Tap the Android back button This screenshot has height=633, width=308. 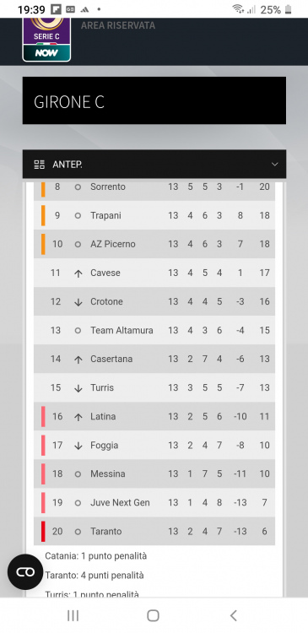coord(234,615)
